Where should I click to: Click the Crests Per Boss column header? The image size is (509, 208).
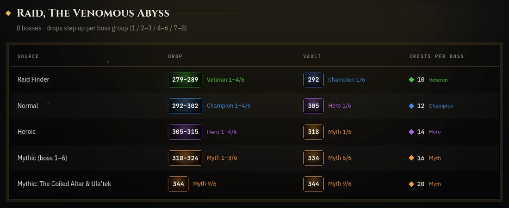[437, 56]
